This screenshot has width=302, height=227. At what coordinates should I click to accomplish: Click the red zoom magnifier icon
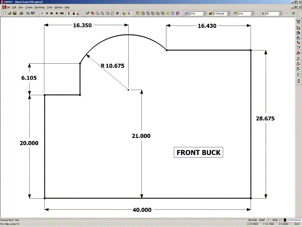pos(92,13)
